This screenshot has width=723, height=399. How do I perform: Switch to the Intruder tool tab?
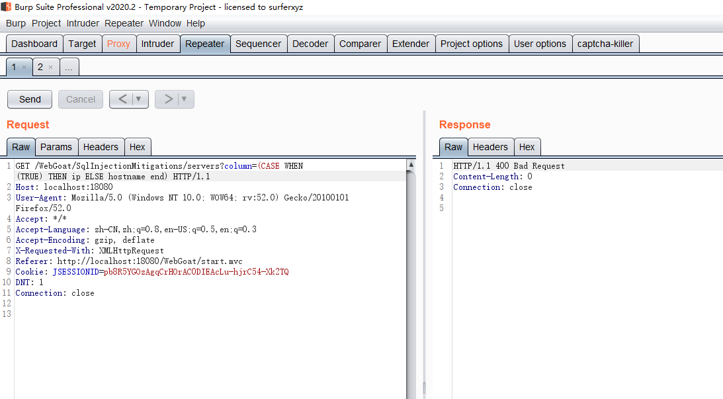157,44
